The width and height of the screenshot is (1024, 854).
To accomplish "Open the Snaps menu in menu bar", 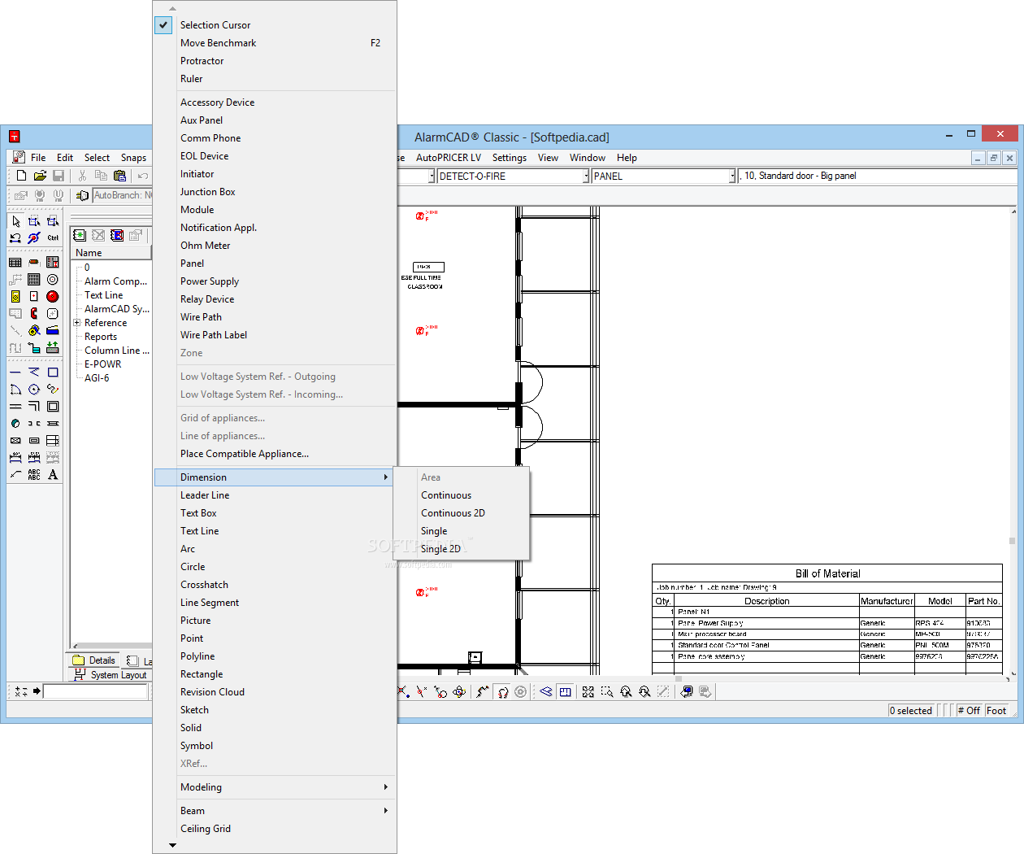I will pyautogui.click(x=134, y=158).
